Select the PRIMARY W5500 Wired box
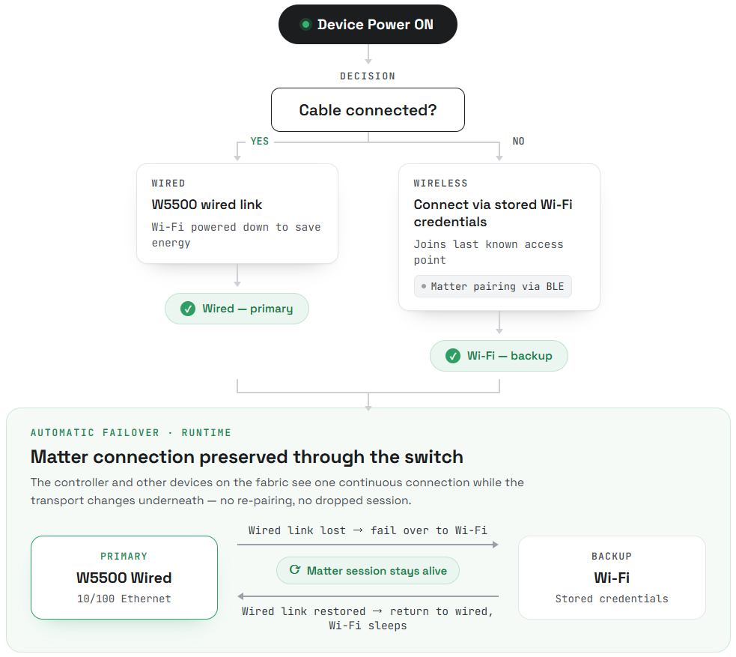 (124, 578)
